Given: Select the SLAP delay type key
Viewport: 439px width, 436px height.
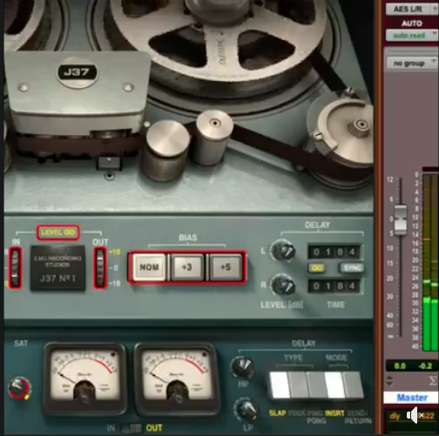Looking at the screenshot, I should [x=280, y=386].
